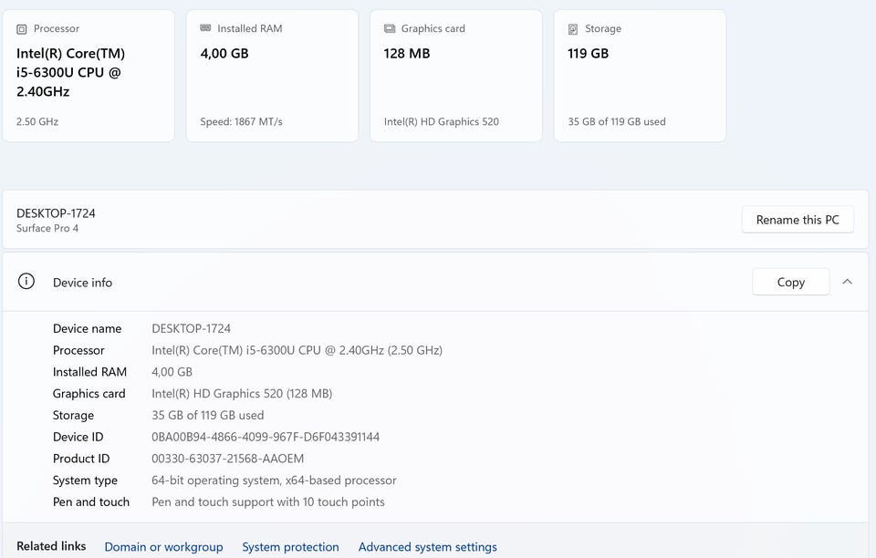Screen dimensions: 876x558
Task: Click the Device ID value text
Action: point(266,437)
